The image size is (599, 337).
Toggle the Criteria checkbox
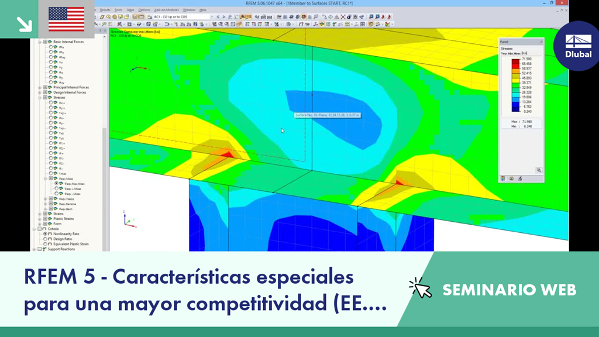tap(39, 229)
